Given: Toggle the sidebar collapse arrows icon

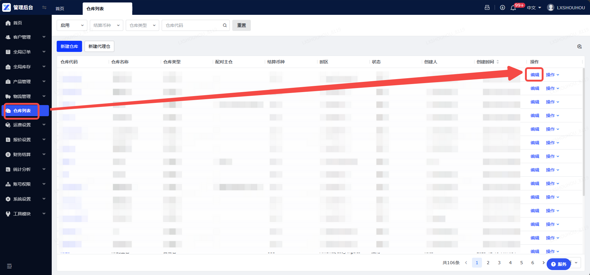Looking at the screenshot, I should pyautogui.click(x=44, y=7).
